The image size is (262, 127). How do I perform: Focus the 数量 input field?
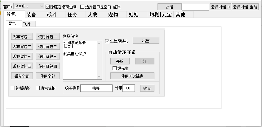click(x=128, y=88)
